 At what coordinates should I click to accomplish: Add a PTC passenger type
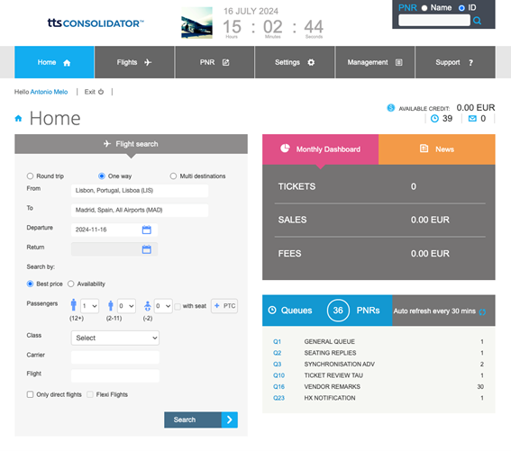224,306
